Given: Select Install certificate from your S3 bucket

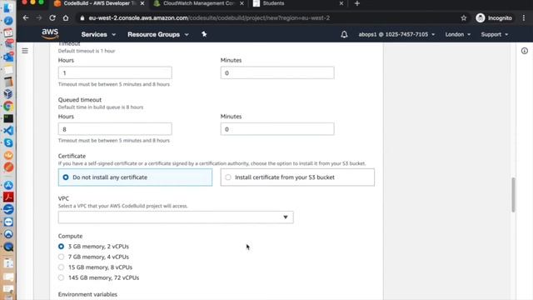Looking at the screenshot, I should (x=297, y=177).
